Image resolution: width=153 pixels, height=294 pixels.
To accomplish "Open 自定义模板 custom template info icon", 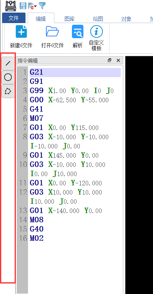I will 97,31.
